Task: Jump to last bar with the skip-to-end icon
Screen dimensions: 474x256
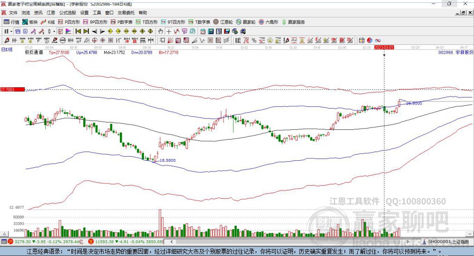Action: [86, 31]
